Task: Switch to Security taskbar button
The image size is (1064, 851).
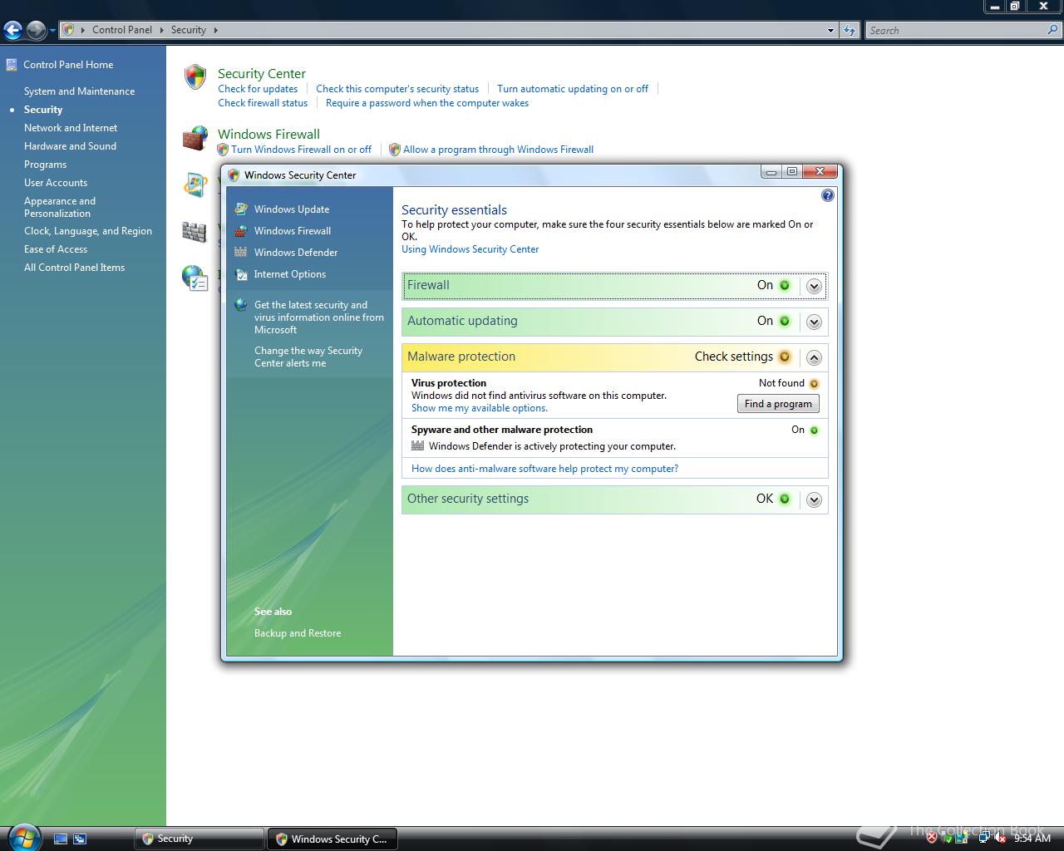Action: coord(199,839)
